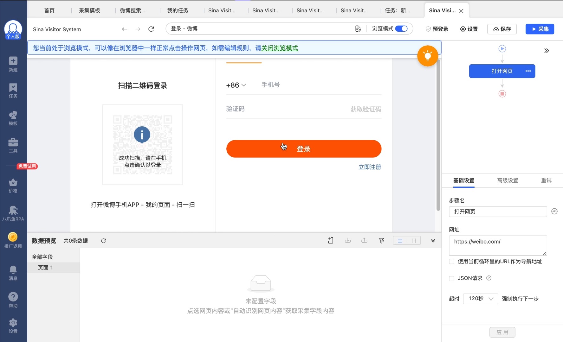Screen dimensions: 563x342
Task: Click the blue 采集 button
Action: click(540, 29)
